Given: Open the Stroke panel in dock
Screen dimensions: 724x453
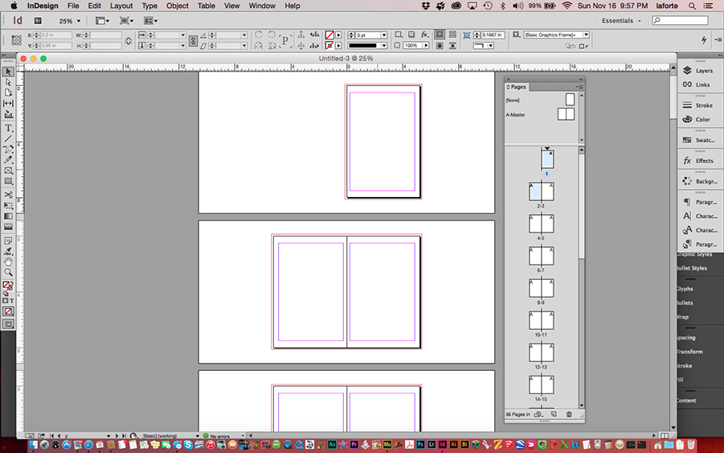Looking at the screenshot, I should (698, 105).
